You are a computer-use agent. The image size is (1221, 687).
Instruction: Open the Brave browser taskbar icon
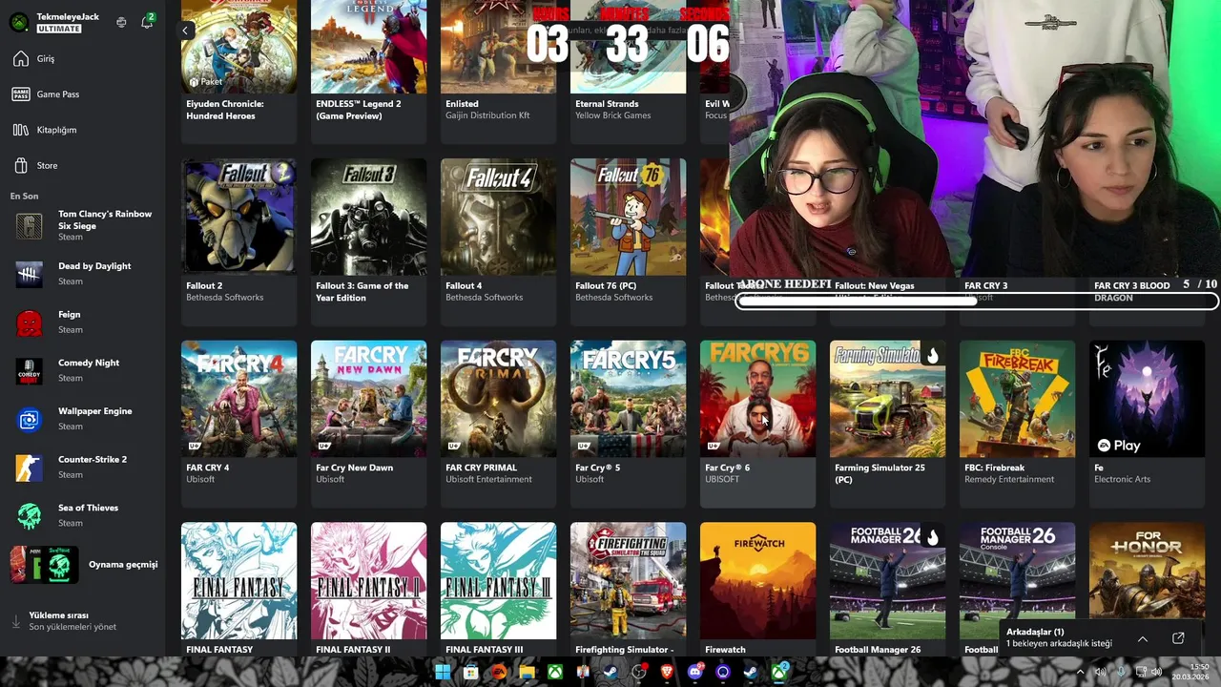[x=667, y=673]
